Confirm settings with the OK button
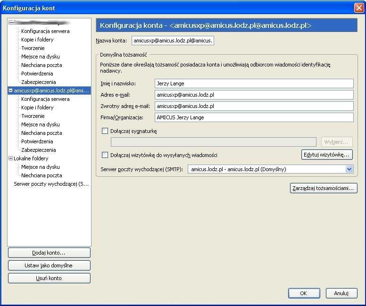This screenshot has height=306, width=366. [304, 293]
